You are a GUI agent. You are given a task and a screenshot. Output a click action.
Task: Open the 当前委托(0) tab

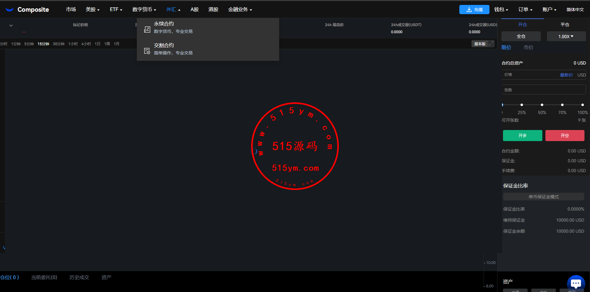click(x=44, y=277)
